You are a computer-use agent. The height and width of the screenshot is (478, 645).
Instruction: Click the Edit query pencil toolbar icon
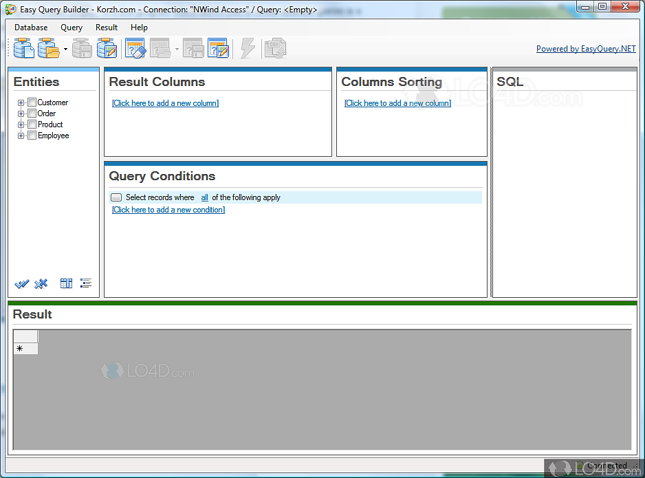point(218,49)
